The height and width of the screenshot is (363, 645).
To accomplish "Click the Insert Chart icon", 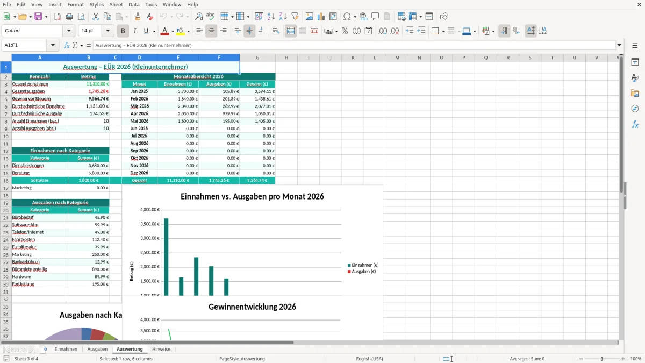I will [321, 16].
